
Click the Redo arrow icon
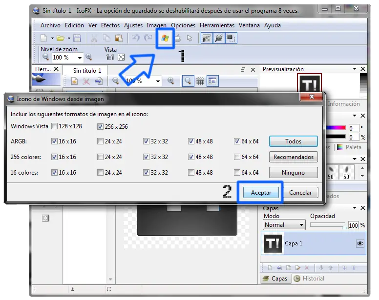click(x=148, y=38)
